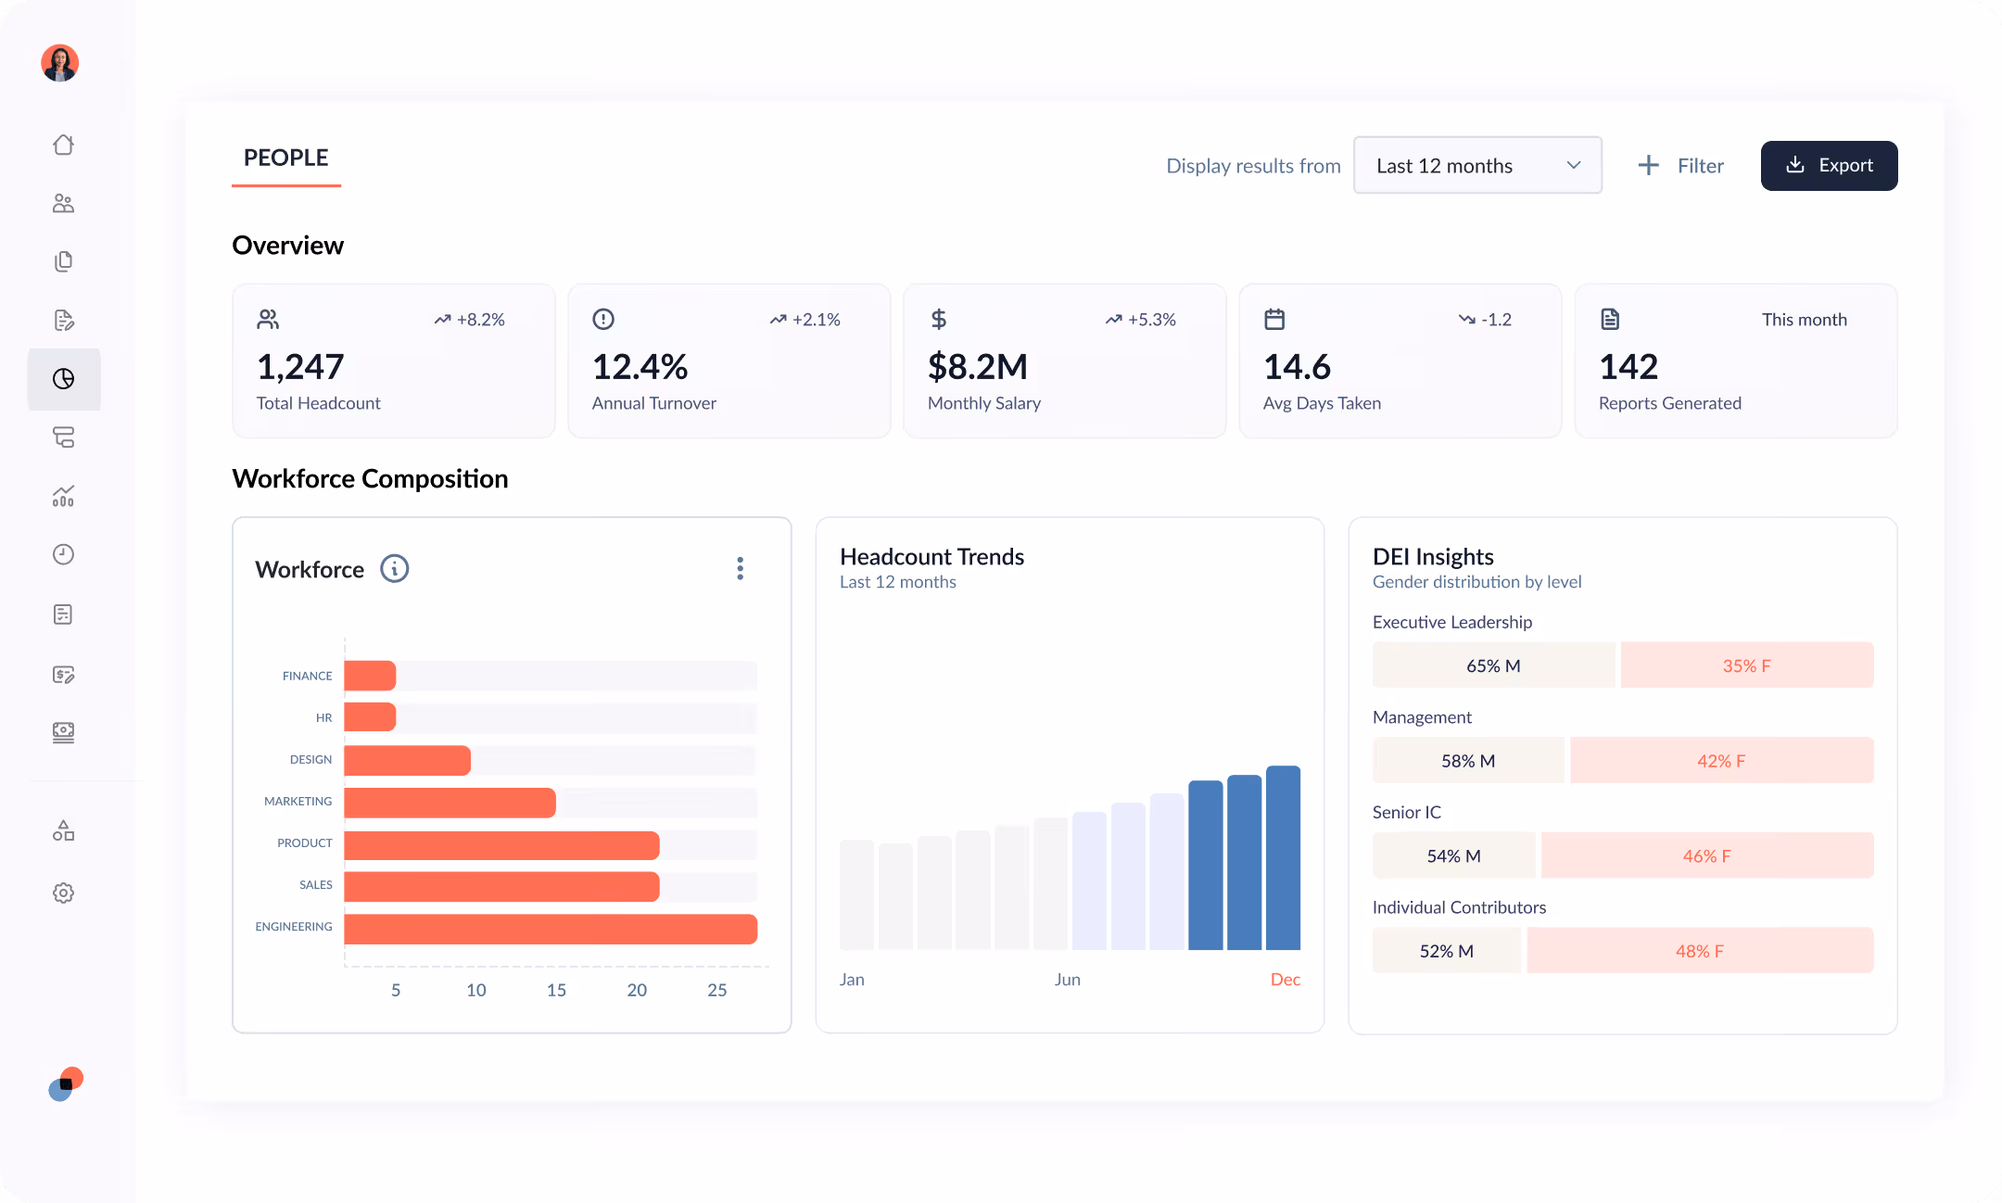
Task: Click the Filter button
Action: click(x=1681, y=165)
